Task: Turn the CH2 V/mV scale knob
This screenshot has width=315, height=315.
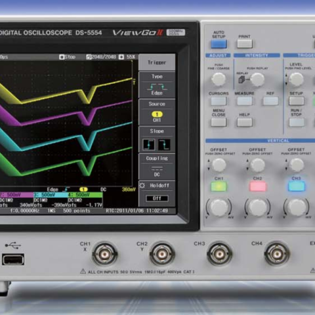Action: 257,207
